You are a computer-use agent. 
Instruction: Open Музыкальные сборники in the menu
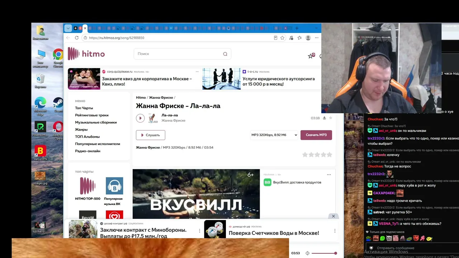[x=96, y=122]
